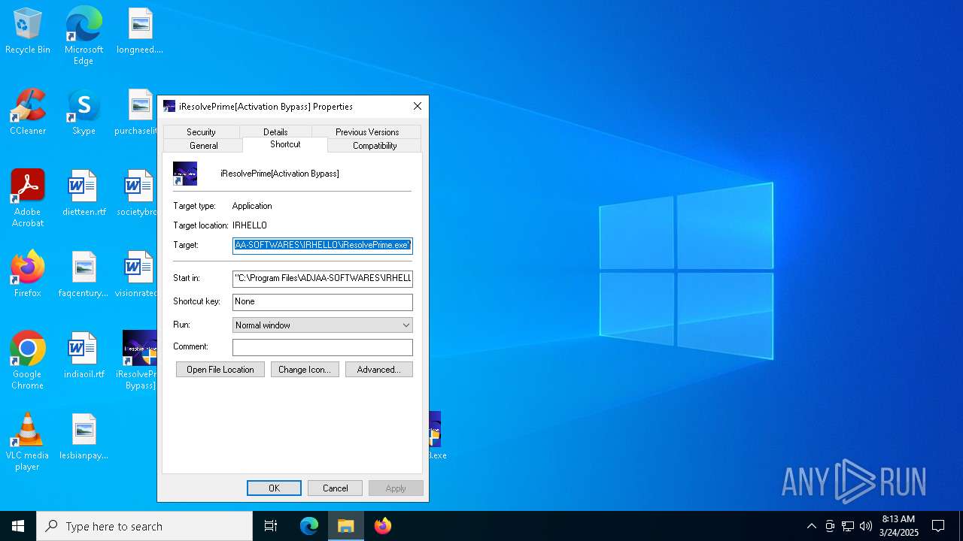Open the notification center icon
963x541 pixels.
coord(938,526)
